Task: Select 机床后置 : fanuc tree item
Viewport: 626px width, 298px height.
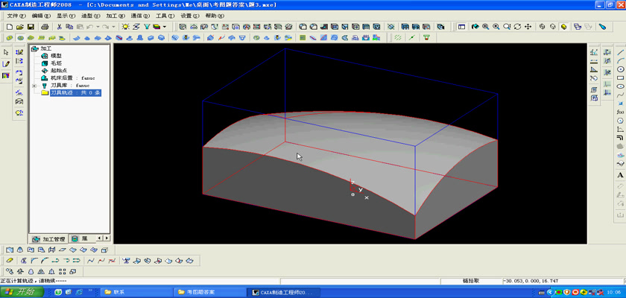Action: (x=73, y=78)
